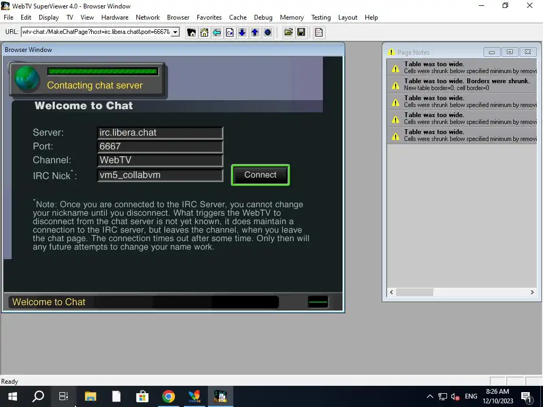Screen dimensions: 543x407
Task: Click the Welcome to Chat status bar text
Action: pos(49,302)
